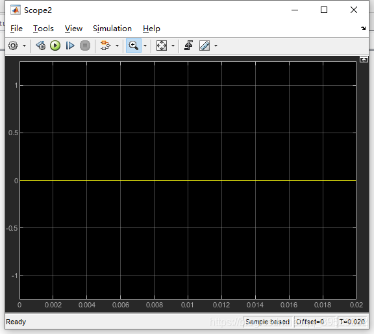Open the File menu
Screen dimensions: 374x334
(16, 29)
